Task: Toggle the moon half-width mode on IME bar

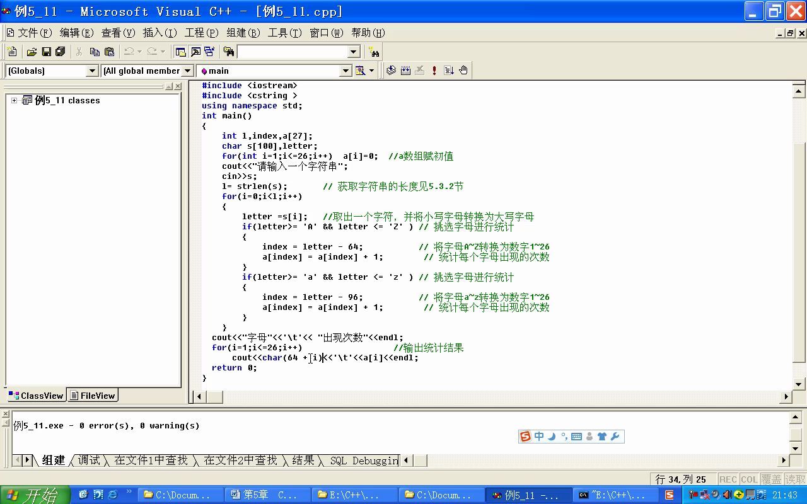Action: coord(552,437)
